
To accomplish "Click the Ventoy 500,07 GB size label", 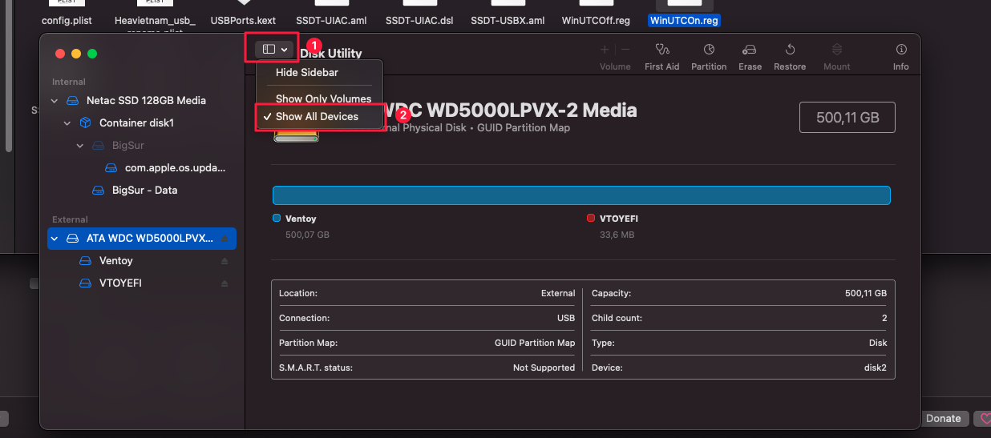I will (307, 235).
